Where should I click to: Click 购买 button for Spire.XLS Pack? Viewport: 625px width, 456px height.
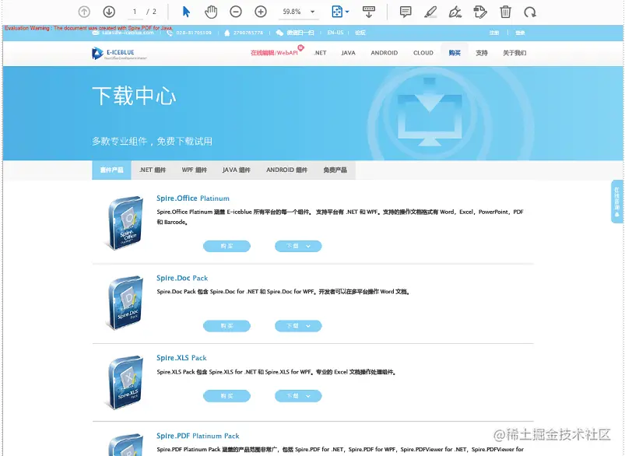[x=226, y=396]
